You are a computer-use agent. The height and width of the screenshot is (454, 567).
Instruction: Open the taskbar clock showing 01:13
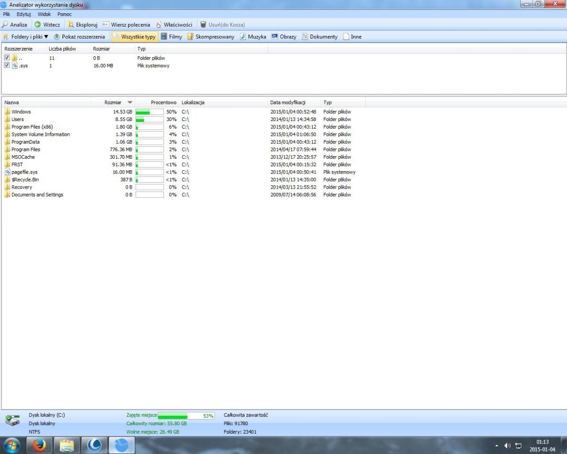click(542, 445)
